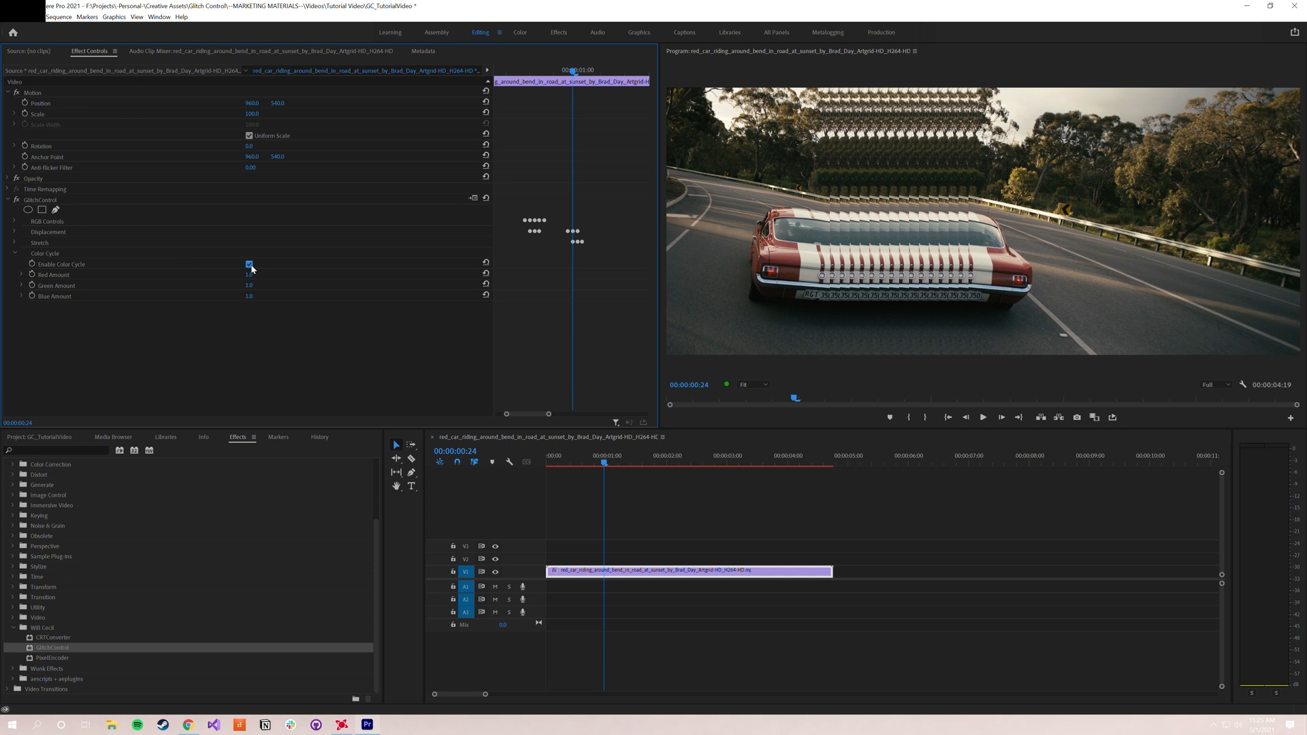Open the Quick Export icon
Viewport: 1307px width, 735px height.
[1295, 32]
